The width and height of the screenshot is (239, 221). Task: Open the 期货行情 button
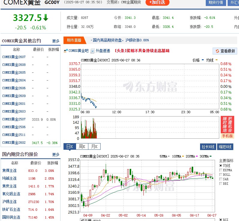click(216, 3)
